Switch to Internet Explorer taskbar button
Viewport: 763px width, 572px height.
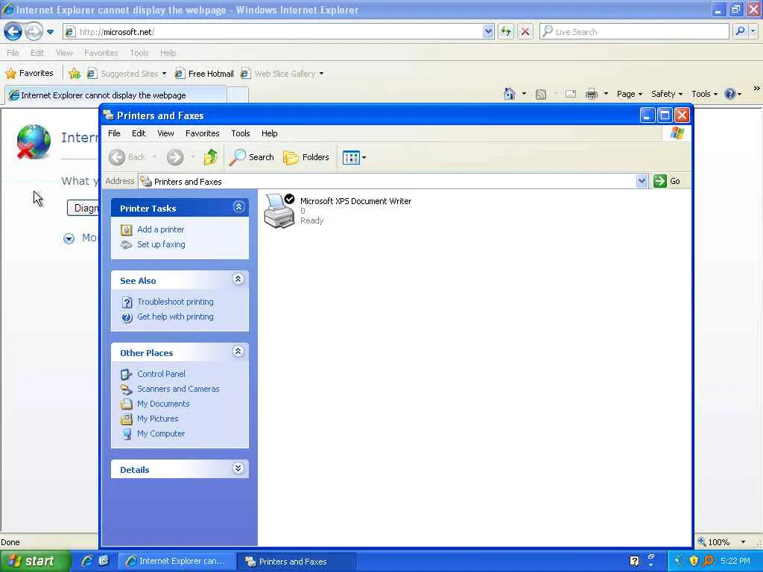[176, 561]
